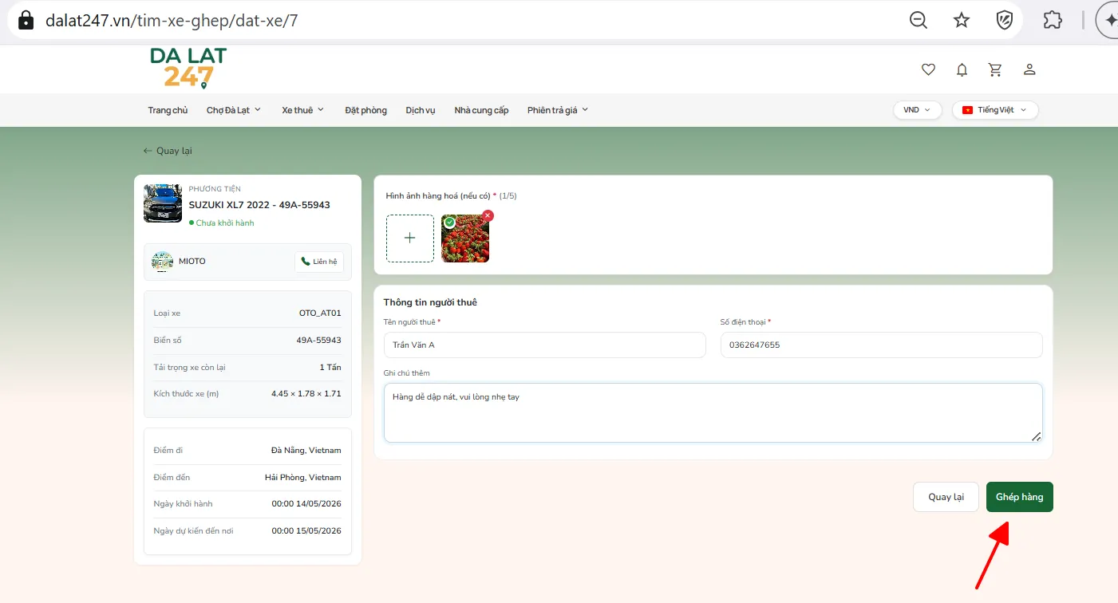Image resolution: width=1118 pixels, height=603 pixels.
Task: Bookmark this page with the star icon
Action: tap(962, 20)
